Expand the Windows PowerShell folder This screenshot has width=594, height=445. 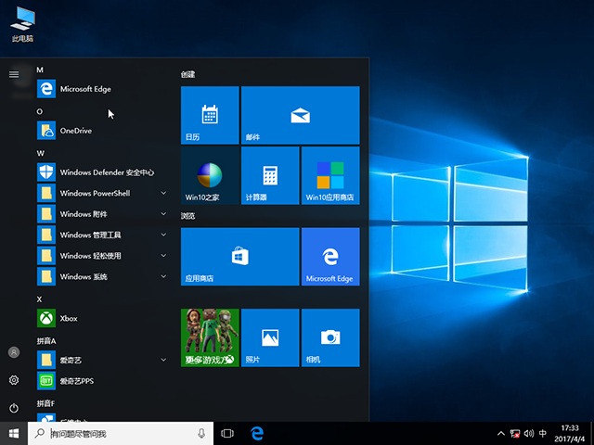[x=163, y=193]
